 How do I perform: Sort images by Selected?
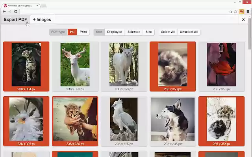pos(134,32)
